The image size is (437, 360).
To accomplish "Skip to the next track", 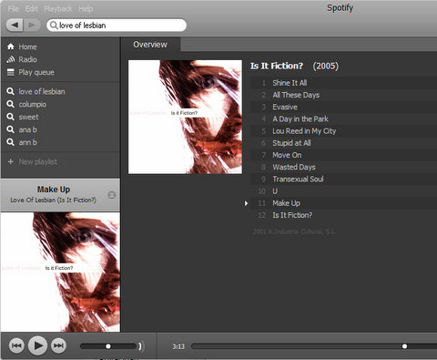I will coord(58,345).
